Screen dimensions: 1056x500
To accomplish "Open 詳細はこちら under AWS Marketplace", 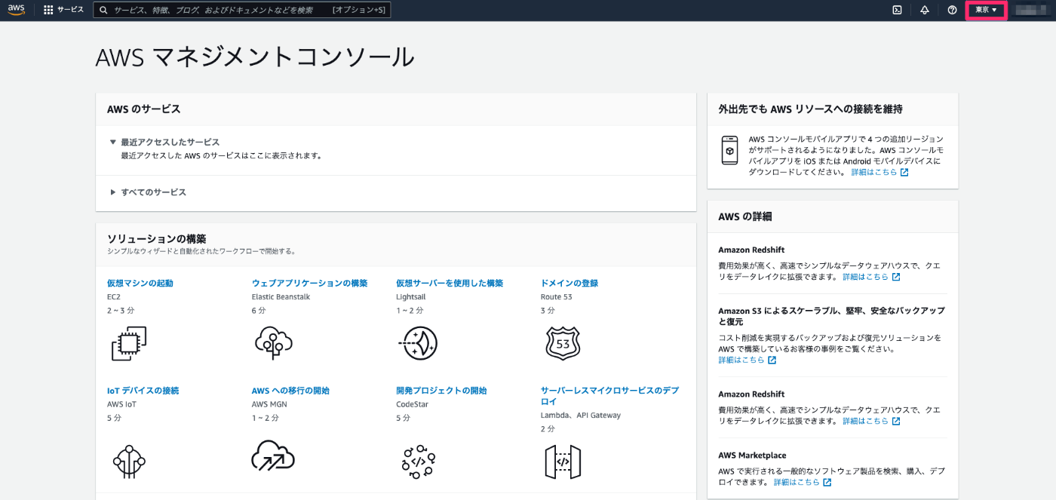I will (803, 482).
